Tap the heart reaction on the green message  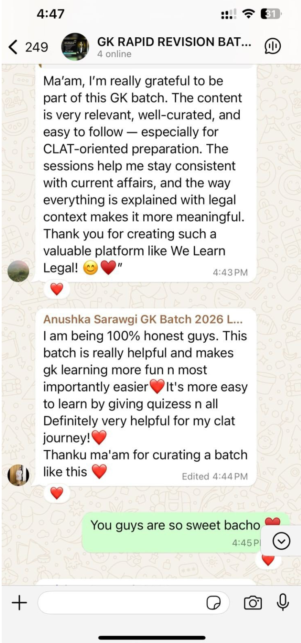coord(268,560)
